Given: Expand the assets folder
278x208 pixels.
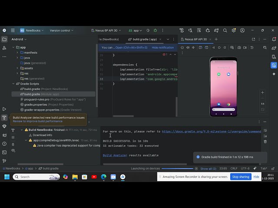Looking at the screenshot, I should click(x=17, y=68).
